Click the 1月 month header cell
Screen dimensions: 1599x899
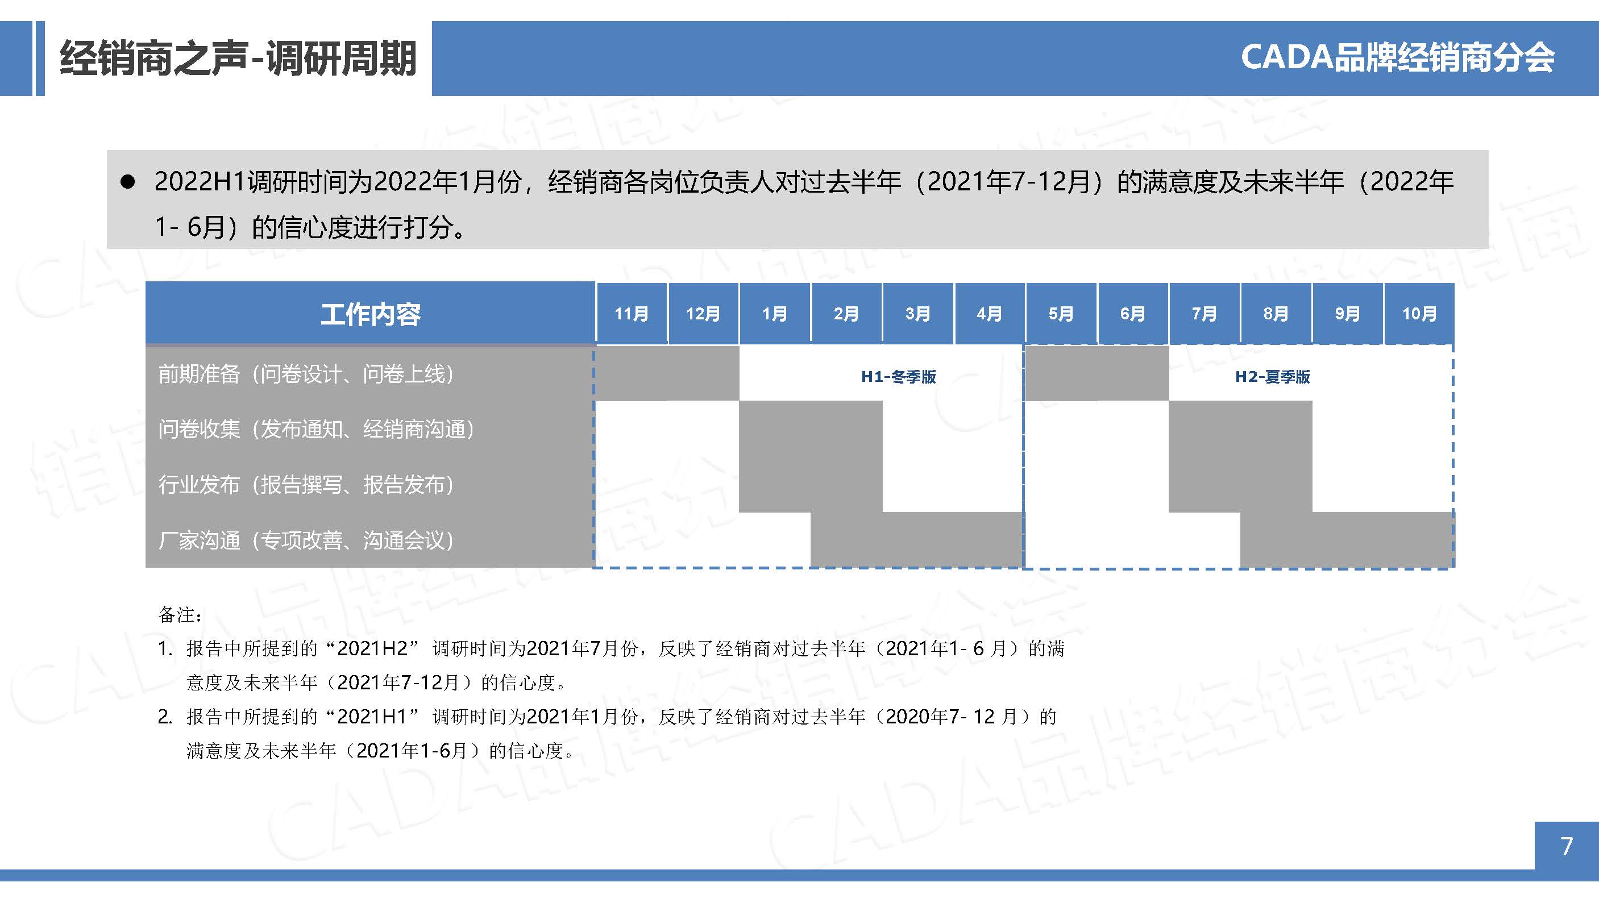tap(774, 314)
